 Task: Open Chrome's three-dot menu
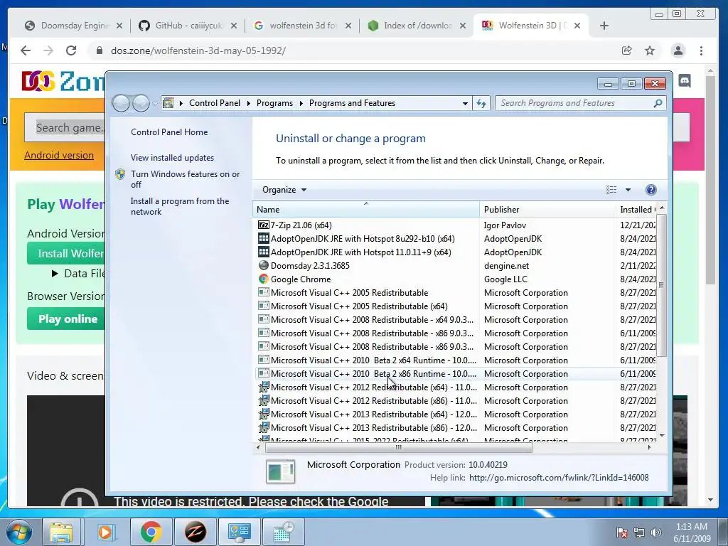(x=701, y=50)
